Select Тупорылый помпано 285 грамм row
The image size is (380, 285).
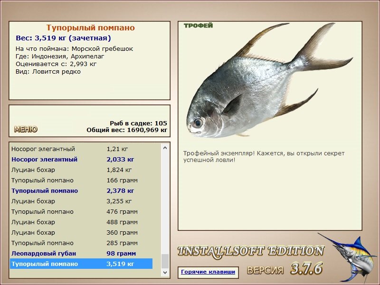[x=81, y=243]
